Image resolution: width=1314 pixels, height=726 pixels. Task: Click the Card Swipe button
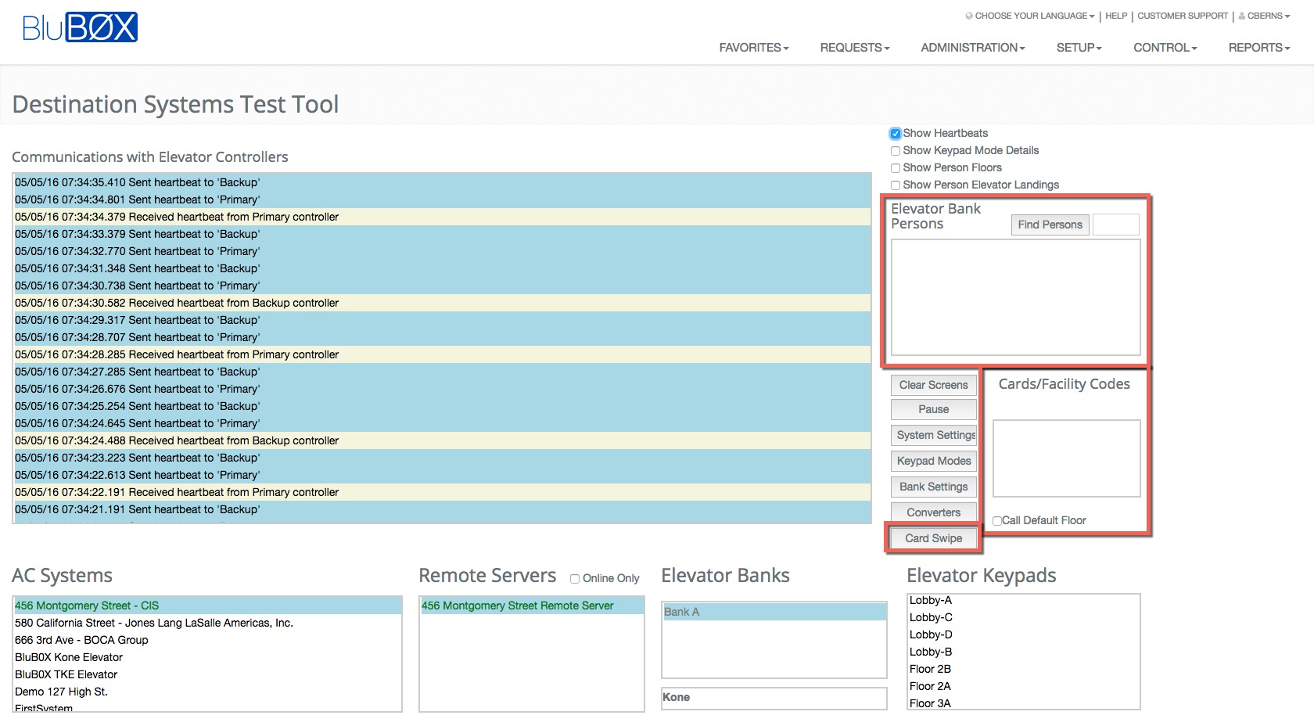point(933,538)
